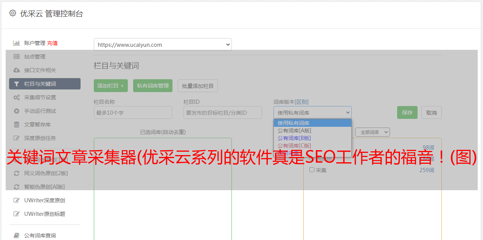Screen dimensions: 483x240
Task: Open 站点管理 via its server icon
Action: [x=17, y=57]
